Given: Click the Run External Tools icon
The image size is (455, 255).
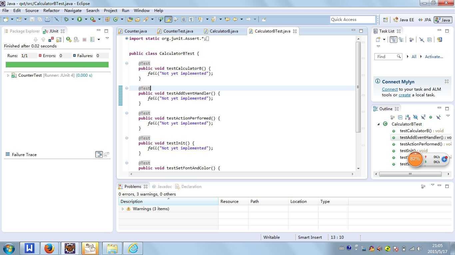Looking at the screenshot, I should (x=93, y=19).
